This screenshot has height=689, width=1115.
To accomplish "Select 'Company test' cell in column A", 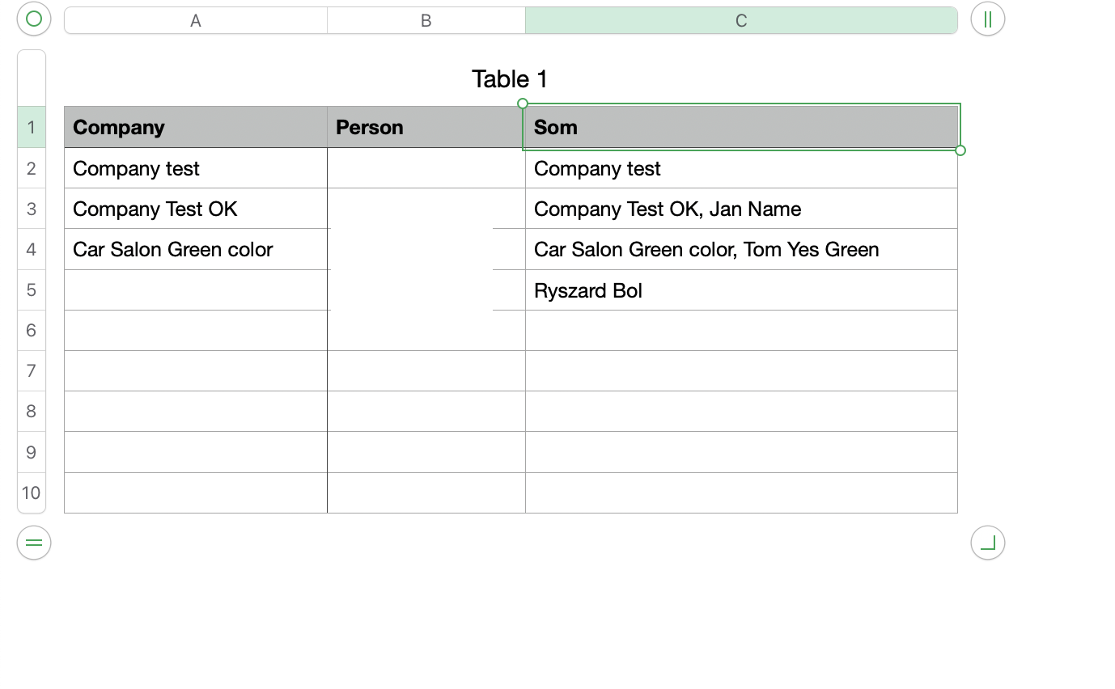I will click(x=196, y=168).
